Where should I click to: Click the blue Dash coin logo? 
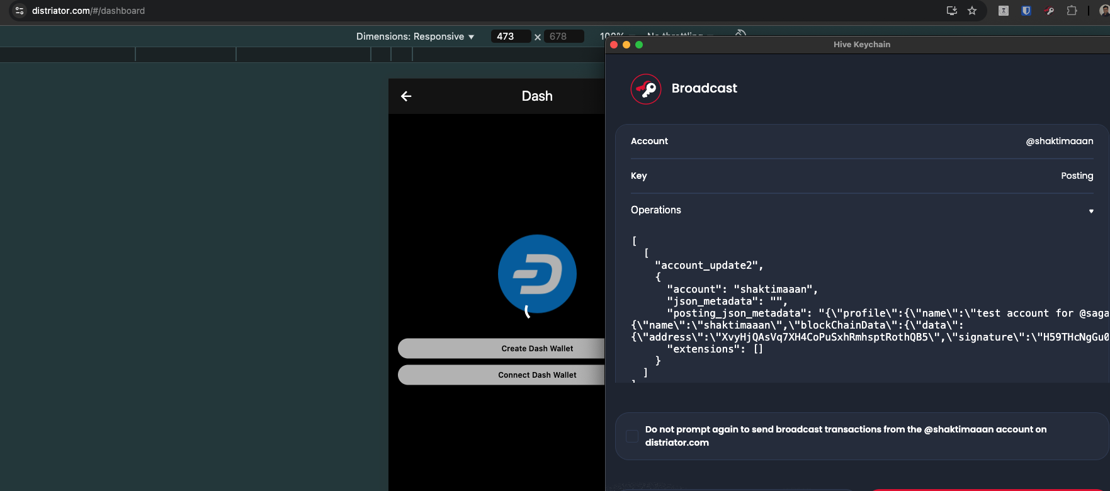click(x=537, y=274)
